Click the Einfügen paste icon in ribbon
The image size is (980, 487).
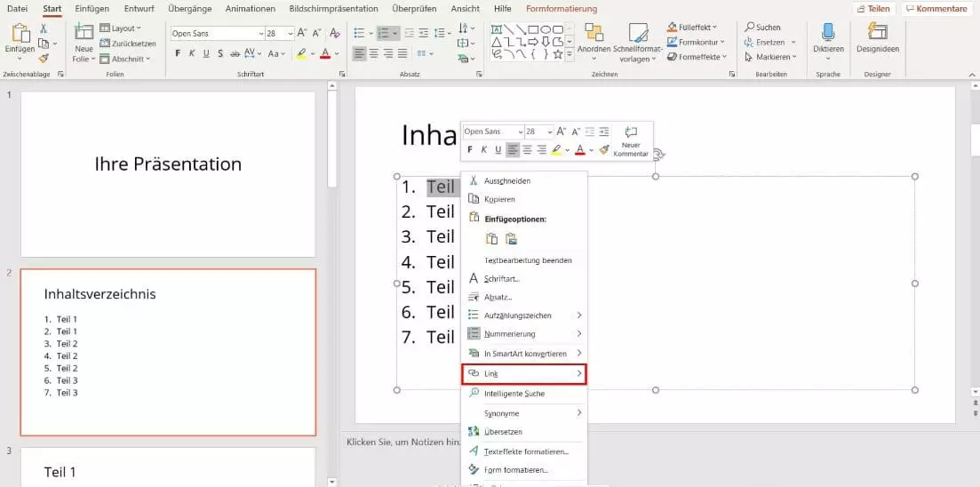click(20, 34)
